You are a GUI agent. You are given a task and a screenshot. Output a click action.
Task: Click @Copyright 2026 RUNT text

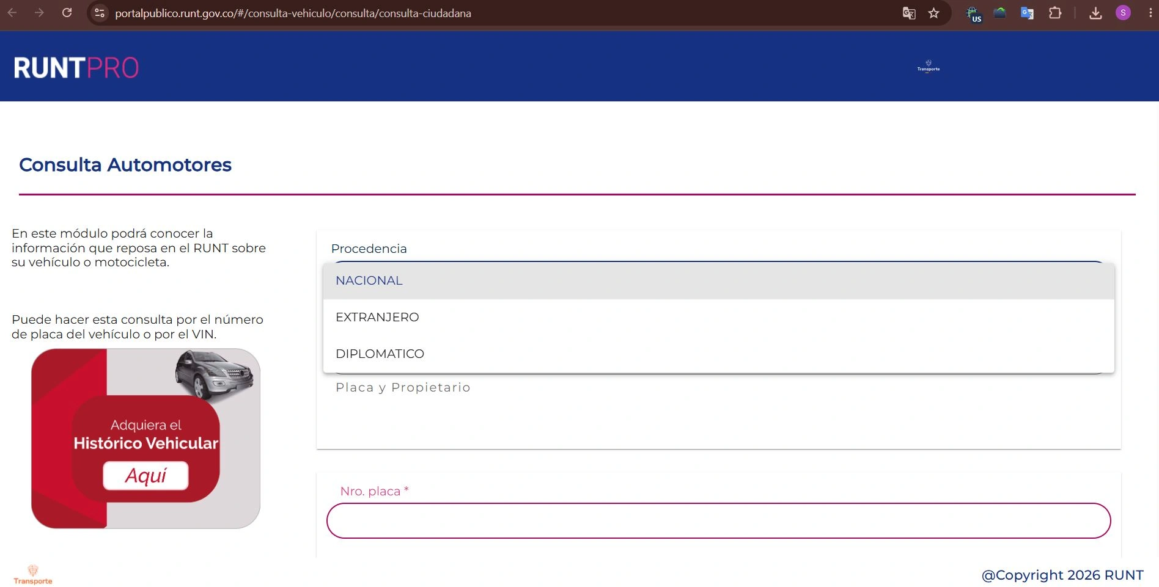1062,575
